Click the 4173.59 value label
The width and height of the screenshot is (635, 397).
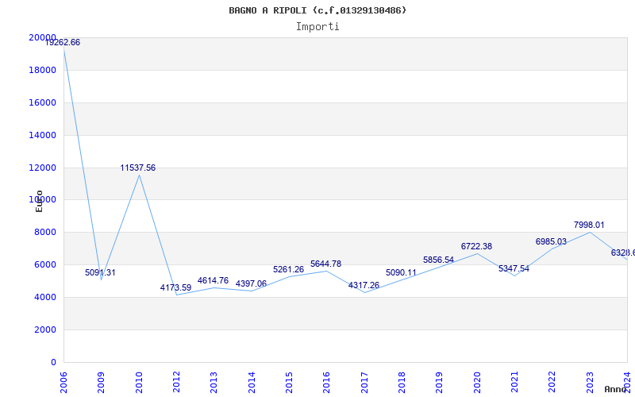point(175,288)
